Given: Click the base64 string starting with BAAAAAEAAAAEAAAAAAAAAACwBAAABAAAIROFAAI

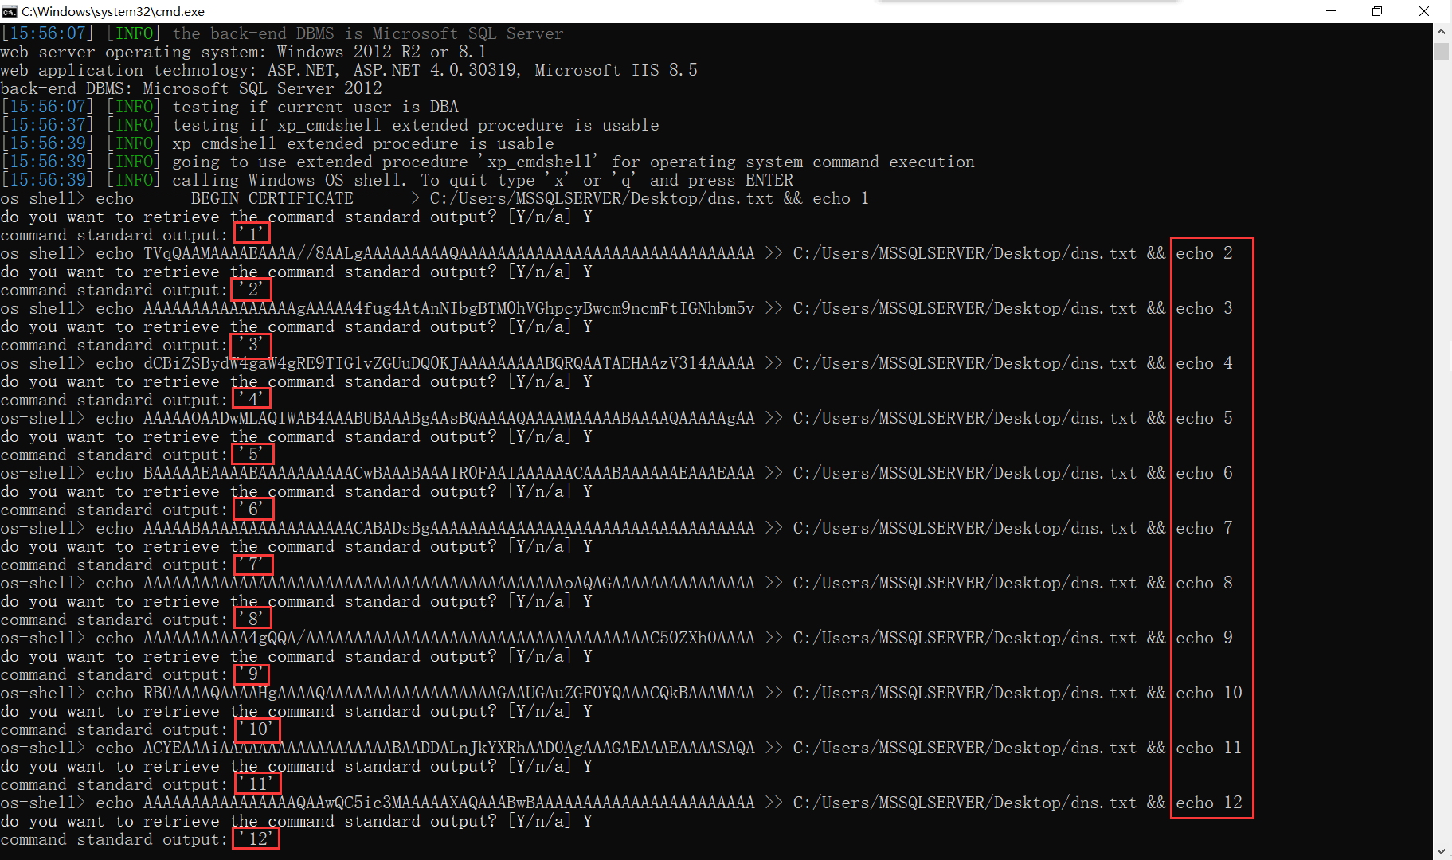Looking at the screenshot, I should 449,473.
